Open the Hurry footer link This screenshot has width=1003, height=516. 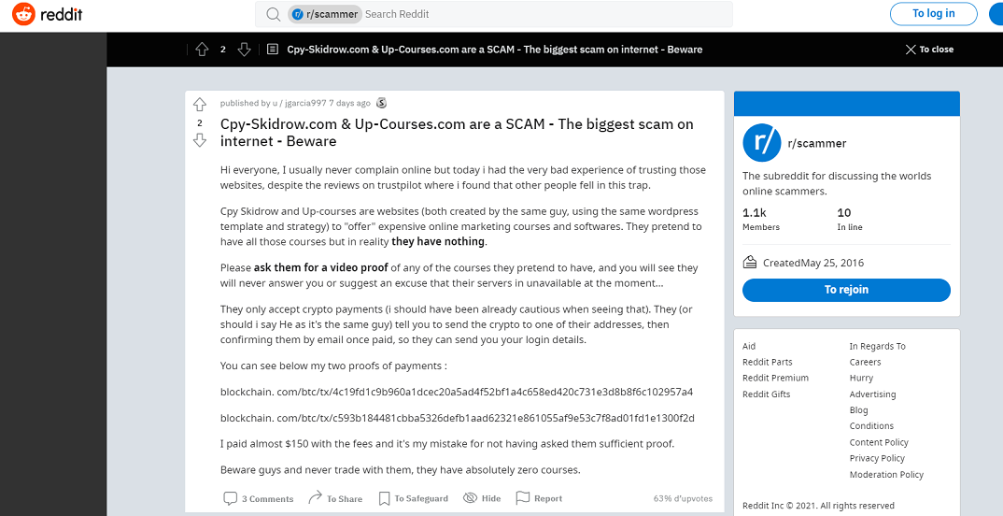[x=861, y=379]
